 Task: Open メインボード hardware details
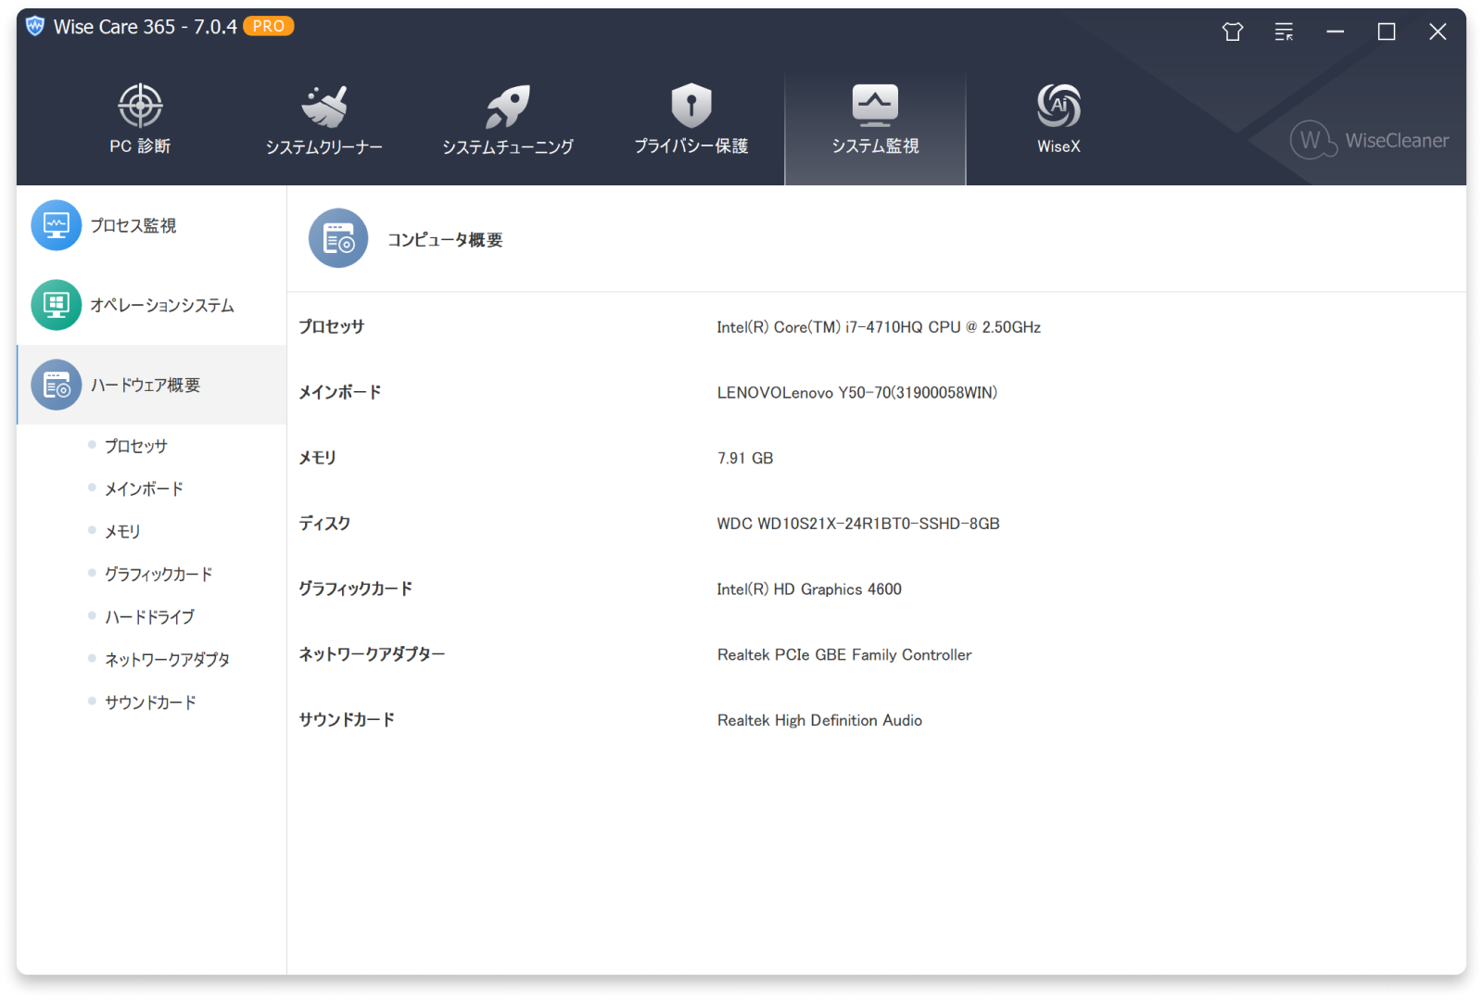point(145,487)
